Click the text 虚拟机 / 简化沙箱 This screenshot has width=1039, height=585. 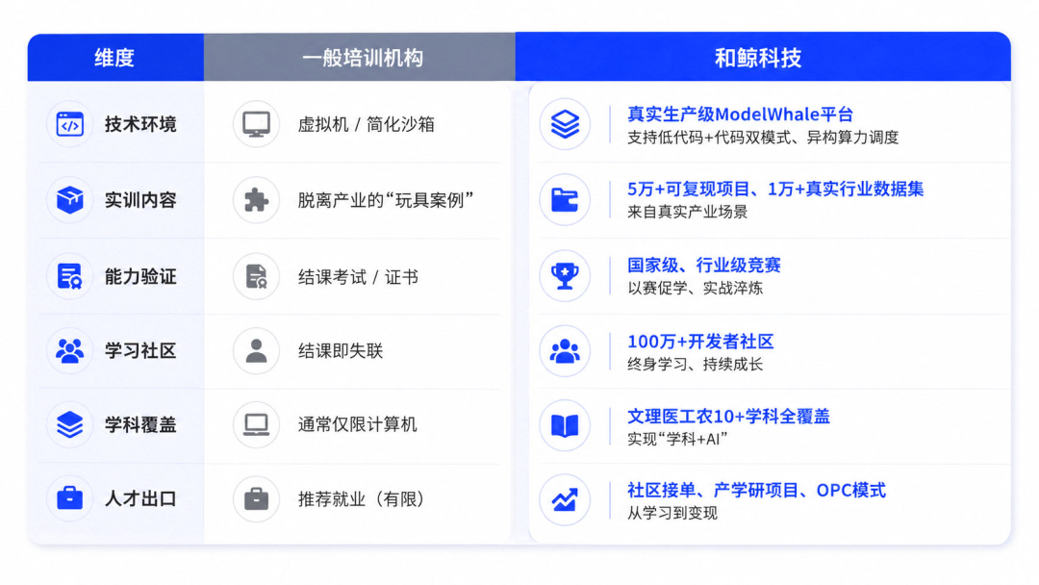tap(366, 124)
